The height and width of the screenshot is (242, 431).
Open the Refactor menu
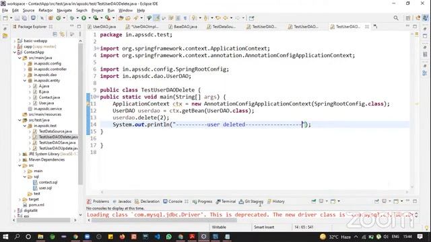pos(46,11)
